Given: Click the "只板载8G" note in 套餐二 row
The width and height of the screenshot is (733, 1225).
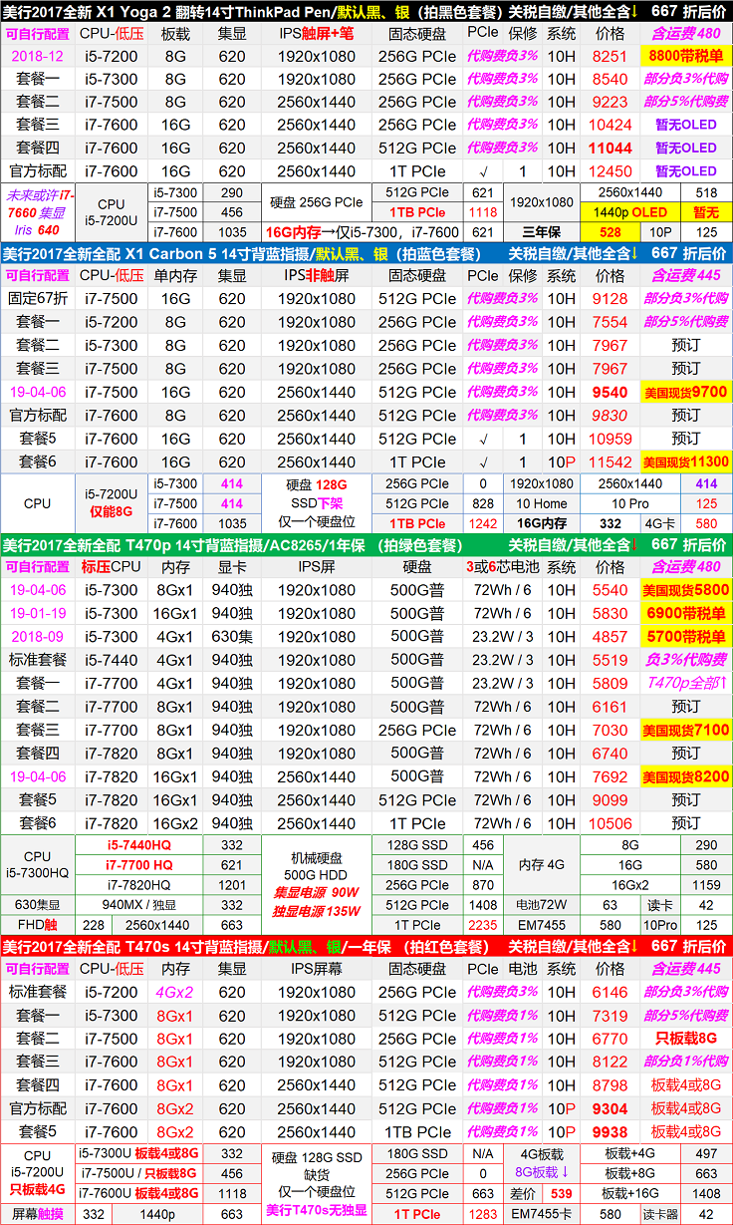Looking at the screenshot, I should click(x=685, y=1039).
